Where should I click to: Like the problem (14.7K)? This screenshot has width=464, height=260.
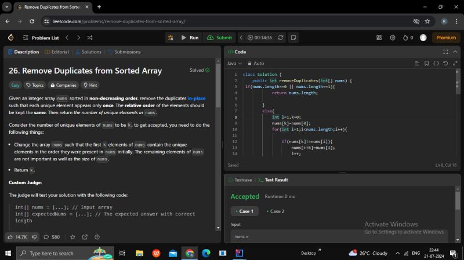pos(17,237)
